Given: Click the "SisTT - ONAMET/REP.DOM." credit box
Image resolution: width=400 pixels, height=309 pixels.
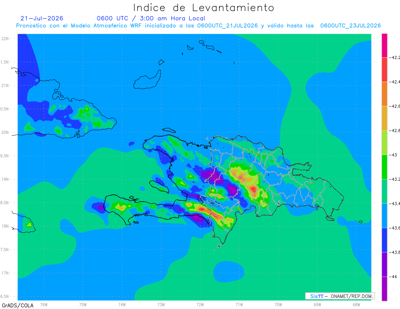Looking at the screenshot, I should tap(340, 296).
